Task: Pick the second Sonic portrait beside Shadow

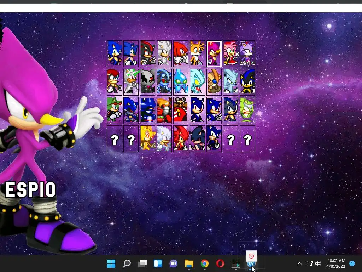Action: (x=131, y=54)
